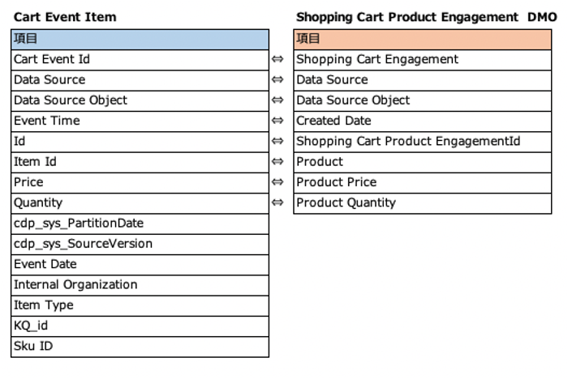
Task: Click the Internal Organization row
Action: 140,285
